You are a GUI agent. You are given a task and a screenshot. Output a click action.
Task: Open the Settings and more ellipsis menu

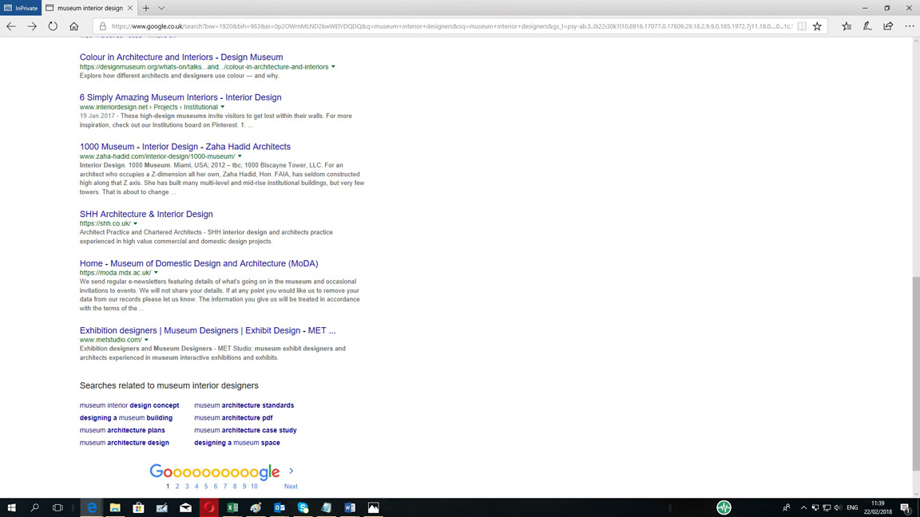[x=909, y=26]
